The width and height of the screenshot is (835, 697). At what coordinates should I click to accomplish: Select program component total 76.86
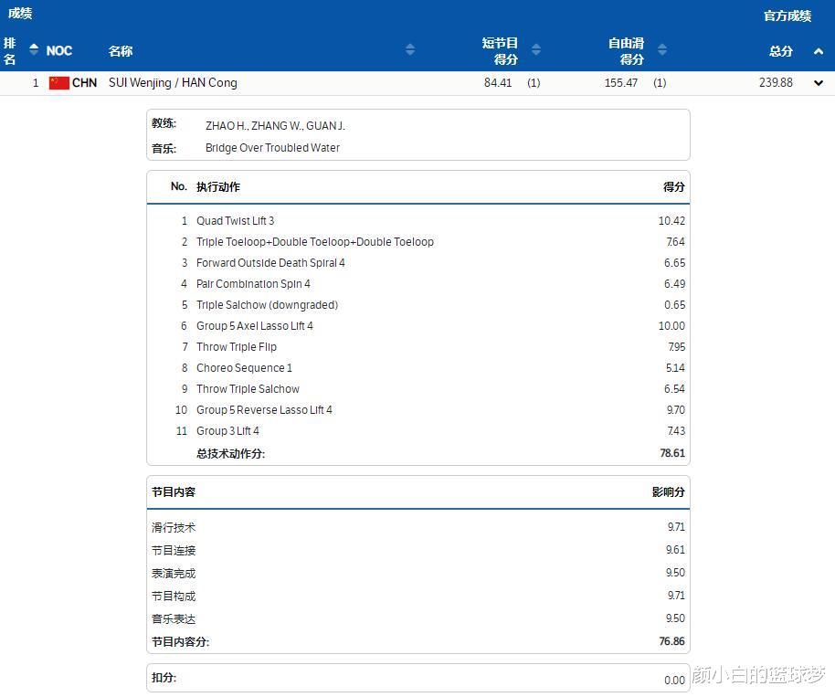[672, 641]
